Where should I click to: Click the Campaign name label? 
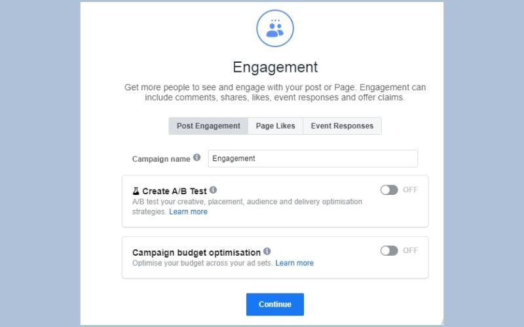point(161,159)
